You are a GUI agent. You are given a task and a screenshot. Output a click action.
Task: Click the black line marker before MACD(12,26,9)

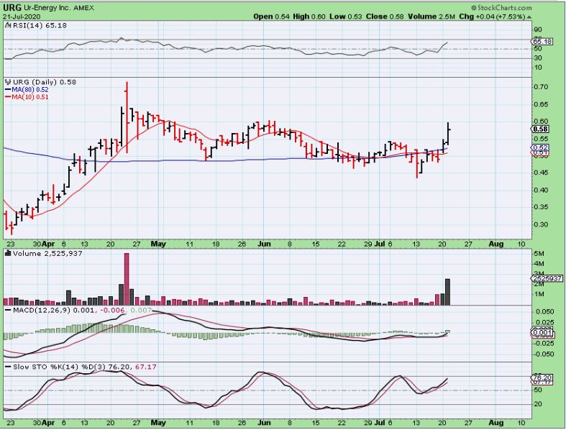tap(8, 311)
